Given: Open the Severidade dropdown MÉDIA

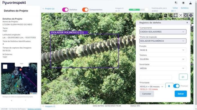Looking at the screenshot, I should pyautogui.click(x=163, y=68).
